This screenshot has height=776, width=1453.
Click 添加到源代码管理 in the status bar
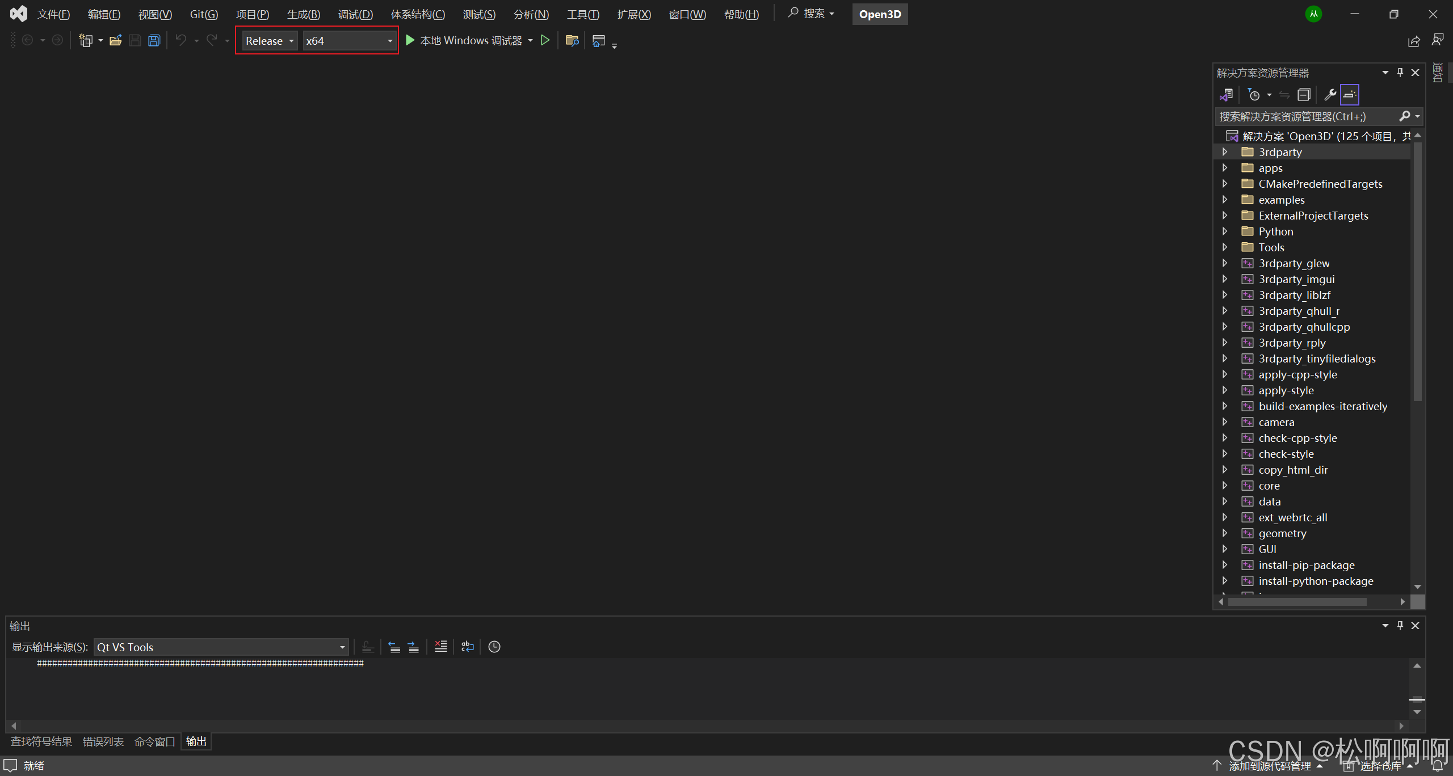tap(1271, 765)
